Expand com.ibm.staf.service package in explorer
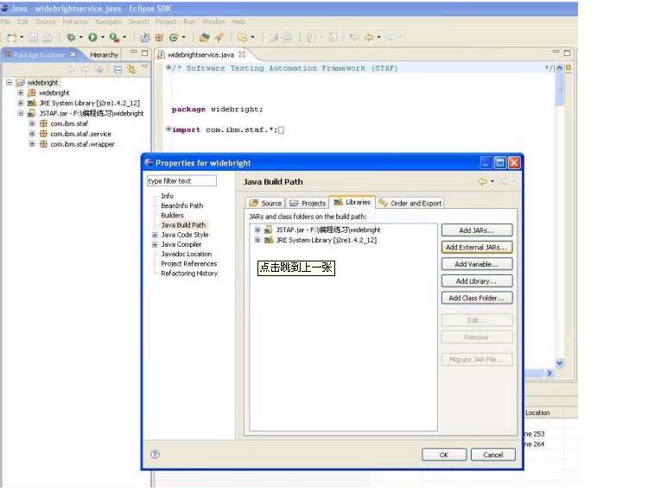The image size is (648, 491). (32, 134)
